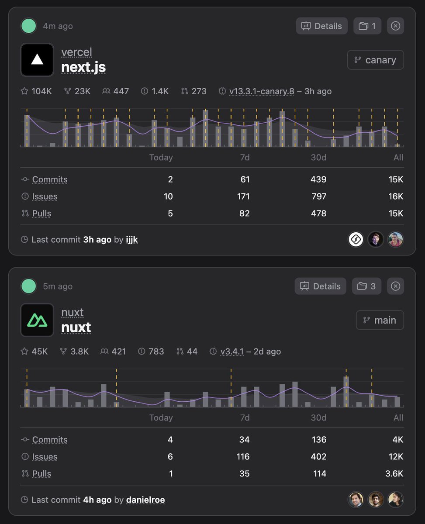
Task: Open Details for the nuxt card
Action: [321, 286]
